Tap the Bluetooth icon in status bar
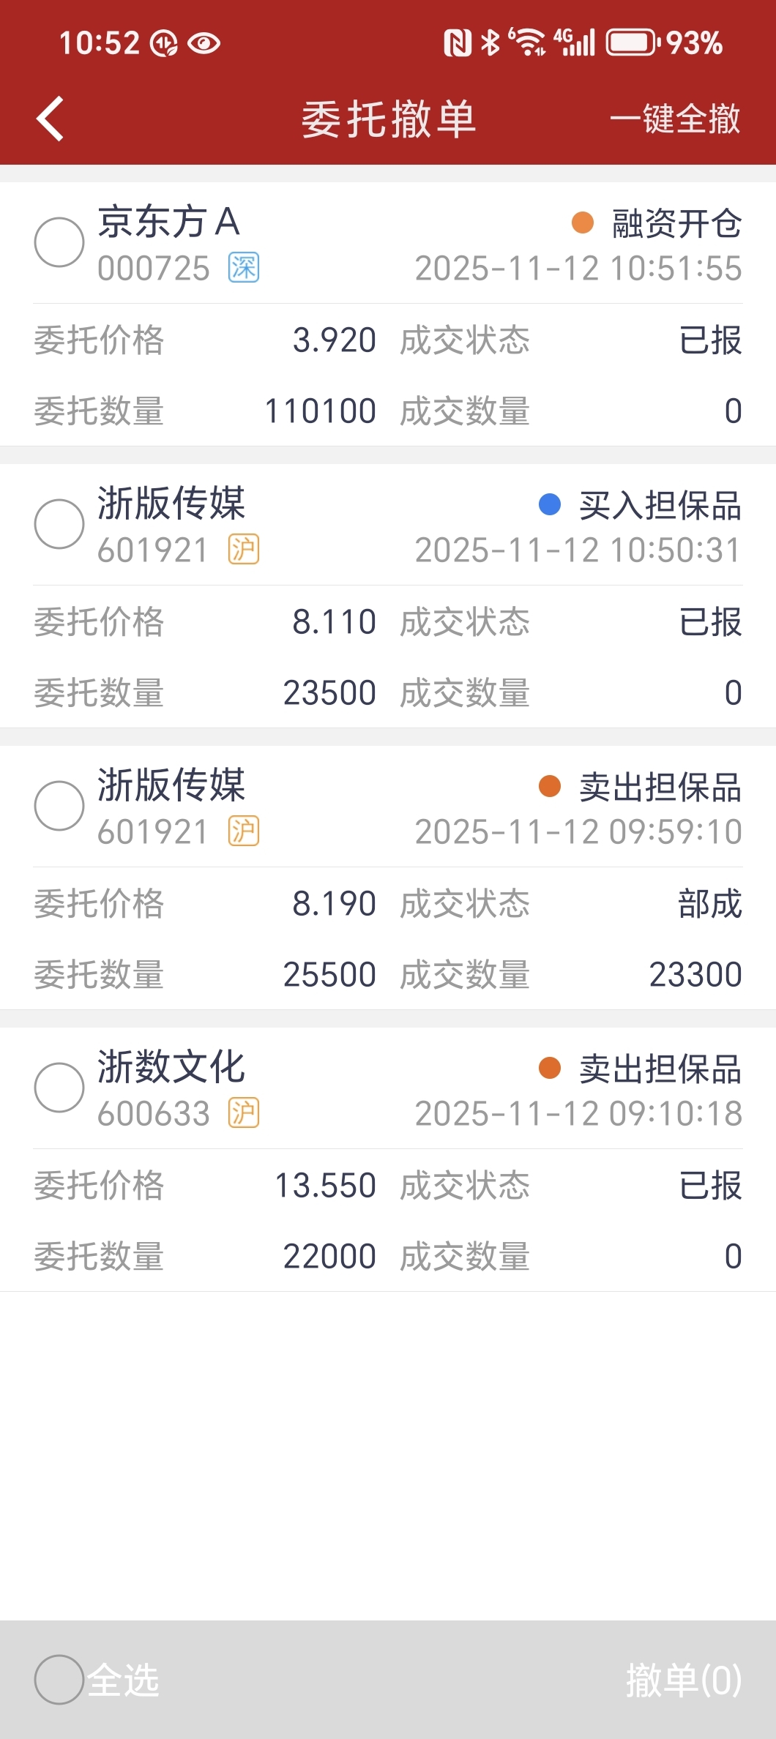 click(x=490, y=42)
